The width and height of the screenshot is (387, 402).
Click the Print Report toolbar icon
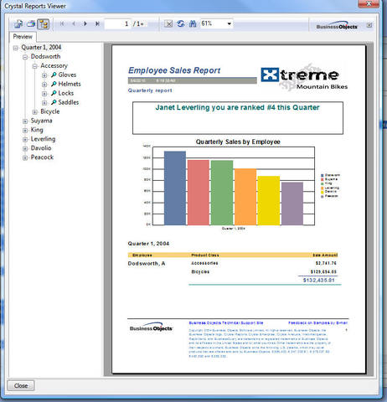point(31,24)
